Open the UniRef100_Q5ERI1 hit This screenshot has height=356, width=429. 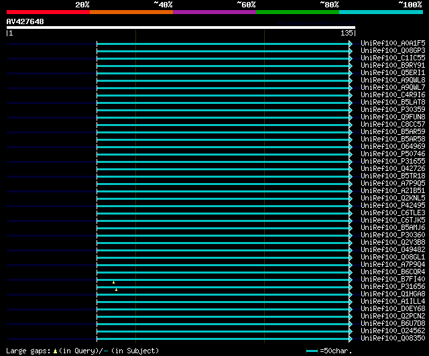tap(393, 73)
